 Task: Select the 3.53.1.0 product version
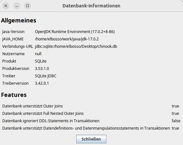(42, 68)
